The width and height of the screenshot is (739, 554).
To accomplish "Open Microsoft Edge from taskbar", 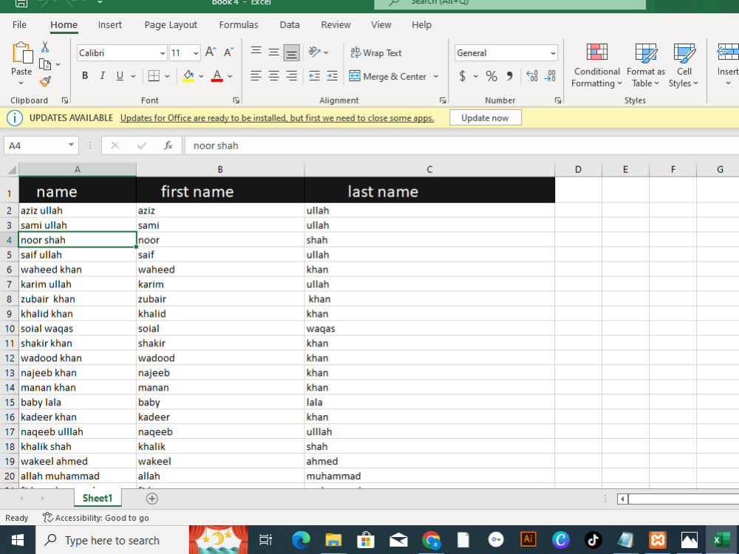I will click(x=301, y=540).
